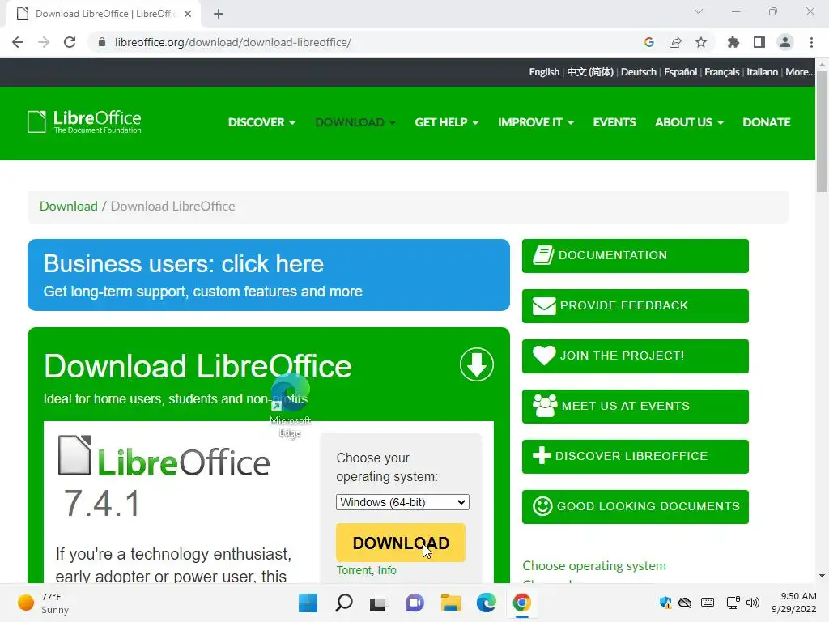Share this page using the share icon
Screen dimensions: 829x622
point(675,42)
